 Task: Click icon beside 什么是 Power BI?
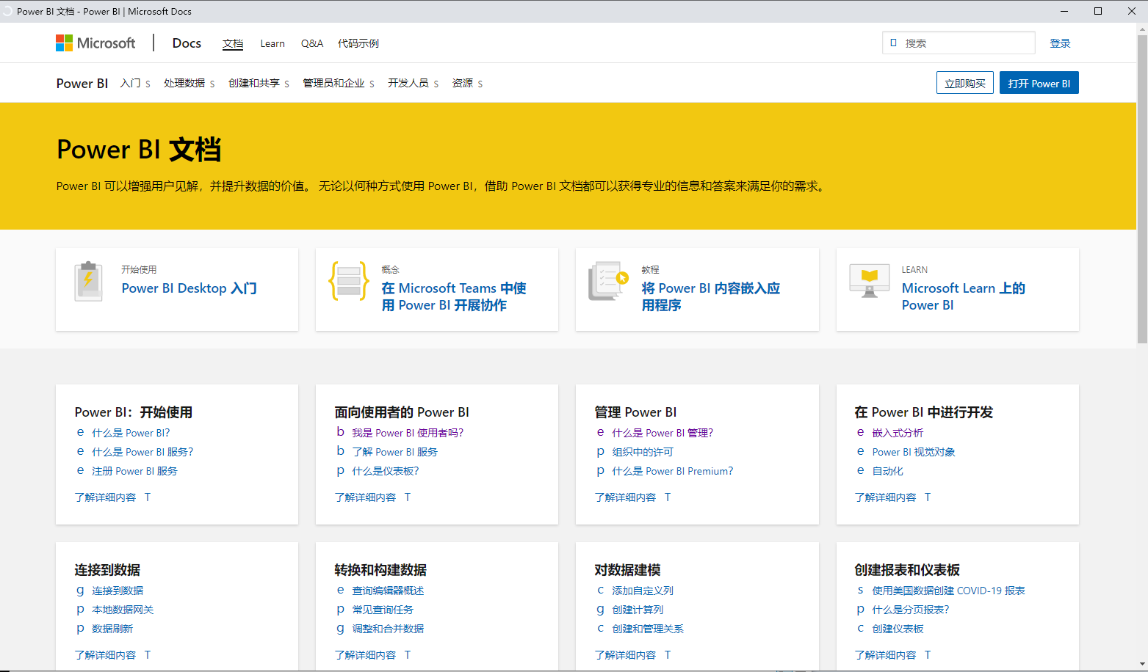[x=81, y=433]
